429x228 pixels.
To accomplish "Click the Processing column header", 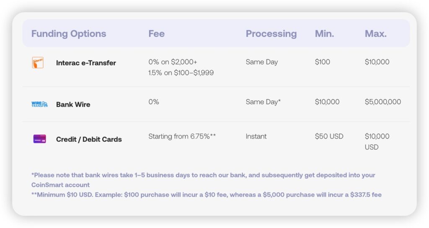I will click(271, 33).
